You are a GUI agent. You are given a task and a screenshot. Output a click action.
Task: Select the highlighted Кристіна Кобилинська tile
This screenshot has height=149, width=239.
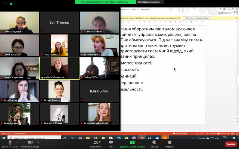[59, 69]
